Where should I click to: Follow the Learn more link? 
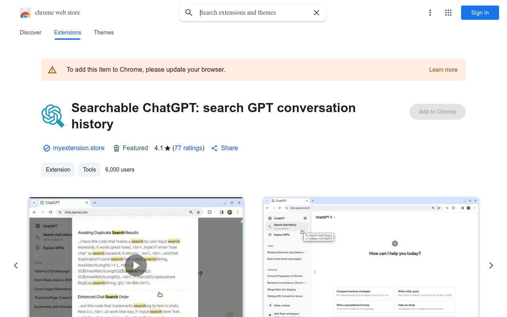click(443, 70)
